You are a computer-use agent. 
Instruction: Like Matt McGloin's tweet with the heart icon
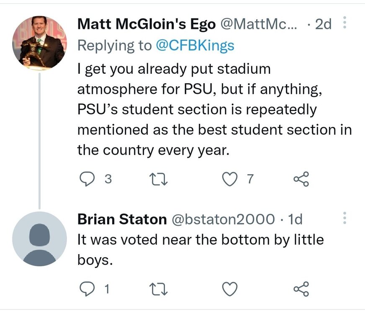tap(229, 178)
